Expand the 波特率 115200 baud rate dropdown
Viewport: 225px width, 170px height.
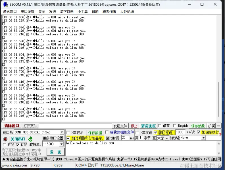(x=62, y=145)
